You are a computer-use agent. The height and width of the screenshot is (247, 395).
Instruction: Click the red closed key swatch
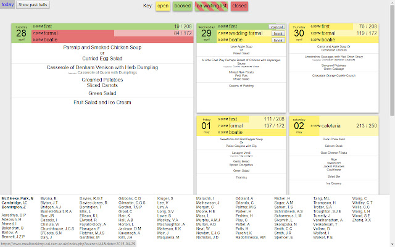[239, 6]
